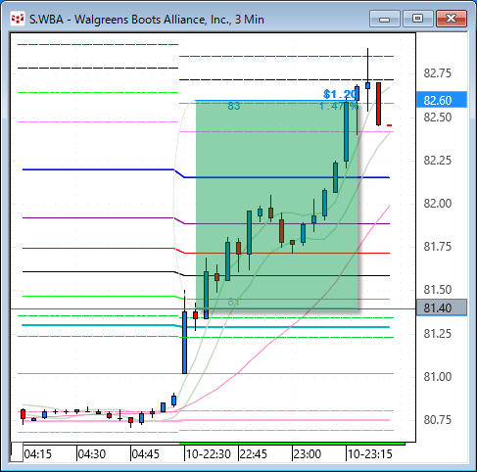
Task: Click the 81.50 price axis label
Action: click(438, 290)
